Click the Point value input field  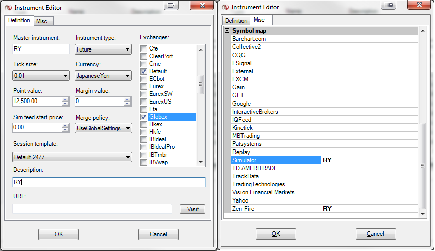[37, 101]
